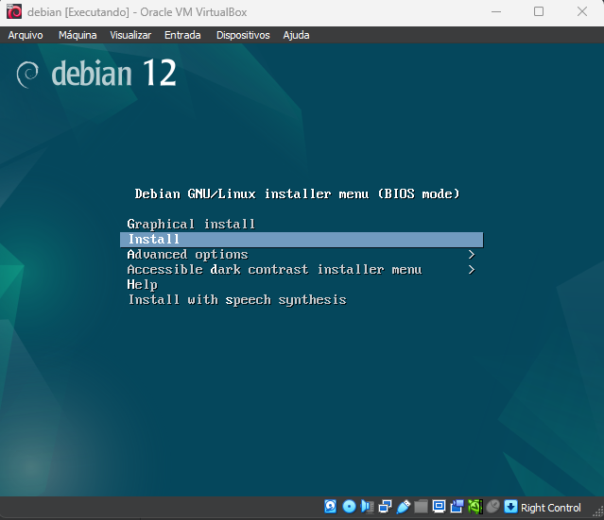Click the shared folders status icon
The width and height of the screenshot is (604, 520).
421,507
